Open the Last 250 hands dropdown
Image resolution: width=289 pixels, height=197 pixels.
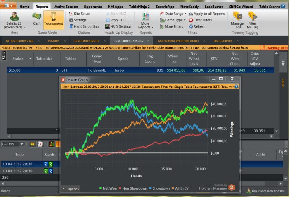pos(22,144)
